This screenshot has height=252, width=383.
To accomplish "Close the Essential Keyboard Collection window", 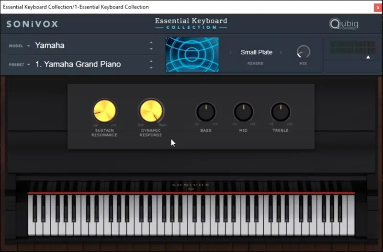I will tap(378, 7).
